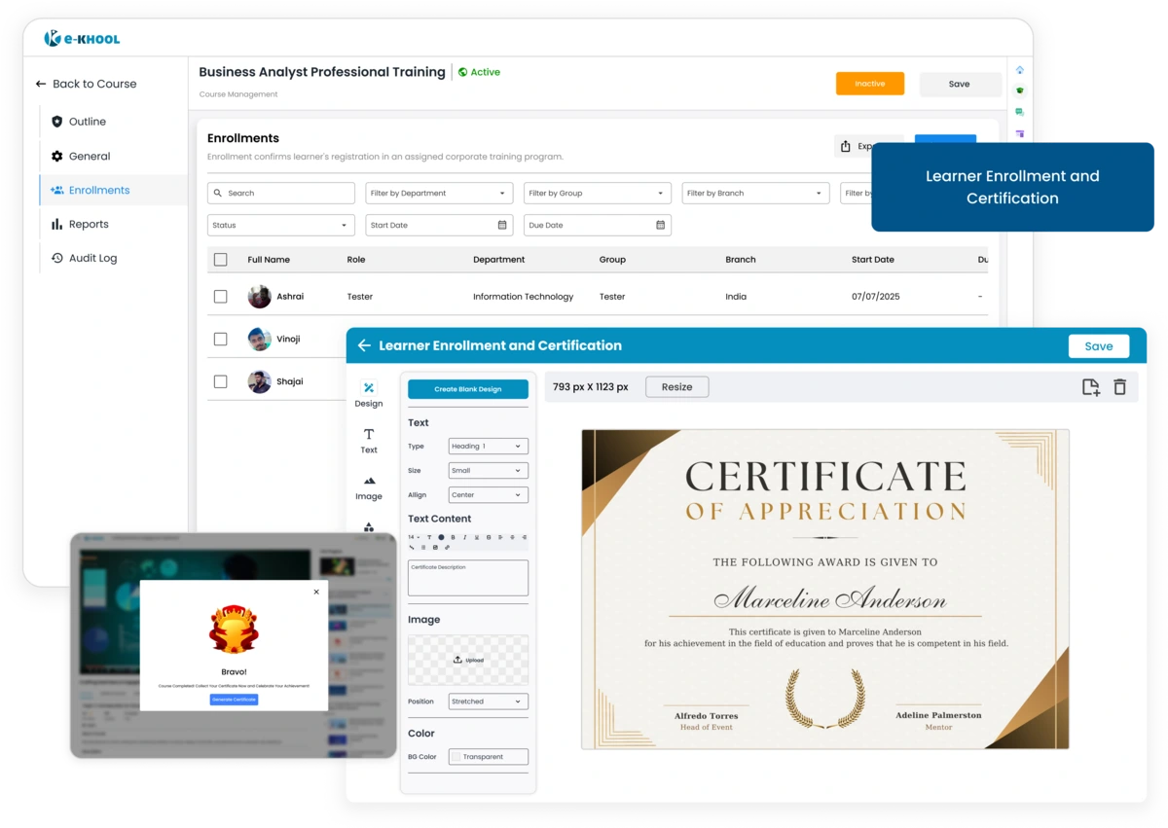
Task: Select the Design tool in the certificate sidebar
Action: [369, 390]
